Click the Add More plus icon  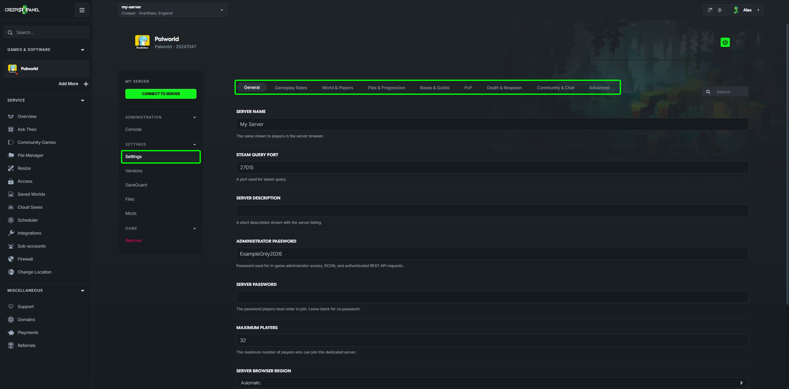(x=86, y=84)
